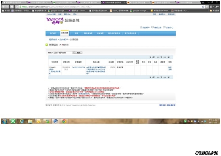Open the order filter dropdown 最近一個月訂單
Image resolution: width=221 pixels, height=156 pixels.
pyautogui.click(x=64, y=53)
